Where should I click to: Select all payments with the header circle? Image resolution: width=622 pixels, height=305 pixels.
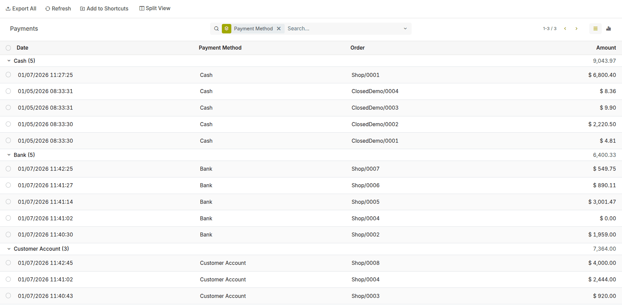tap(8, 48)
